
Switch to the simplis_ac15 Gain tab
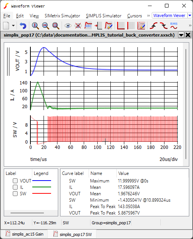(x=24, y=234)
